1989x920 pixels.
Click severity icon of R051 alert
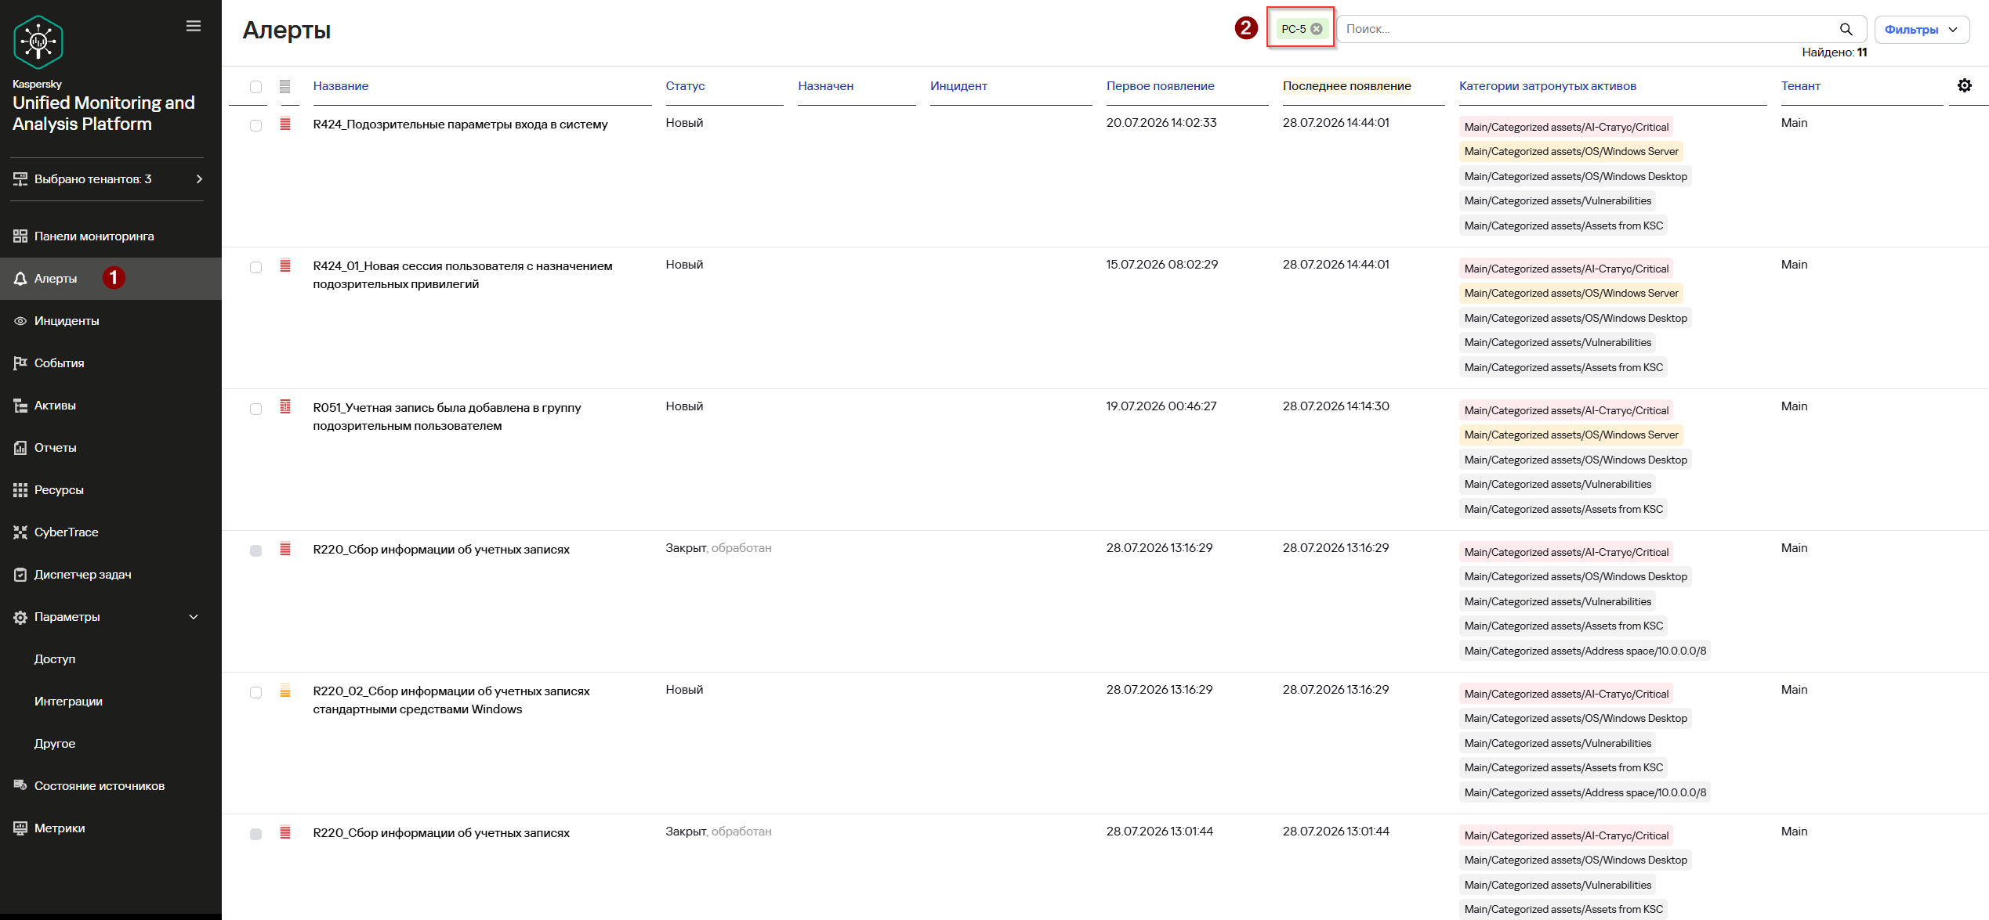pyautogui.click(x=285, y=407)
